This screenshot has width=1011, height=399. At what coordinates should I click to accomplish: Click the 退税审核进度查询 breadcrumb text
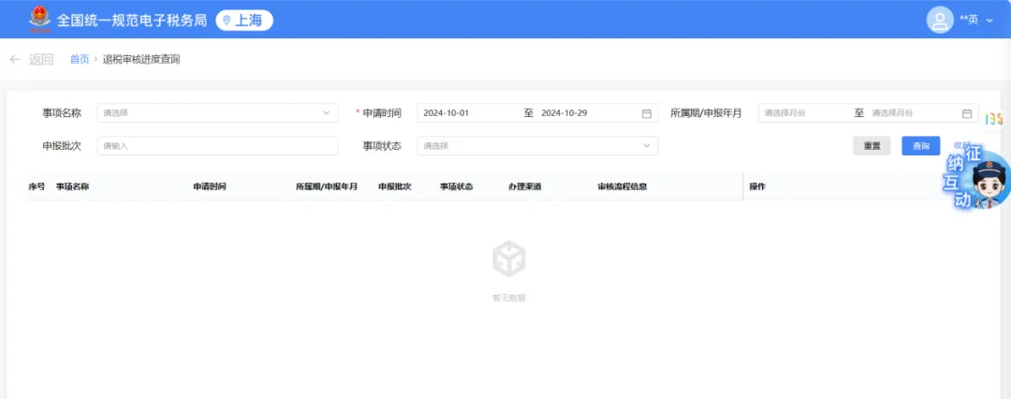tap(141, 59)
